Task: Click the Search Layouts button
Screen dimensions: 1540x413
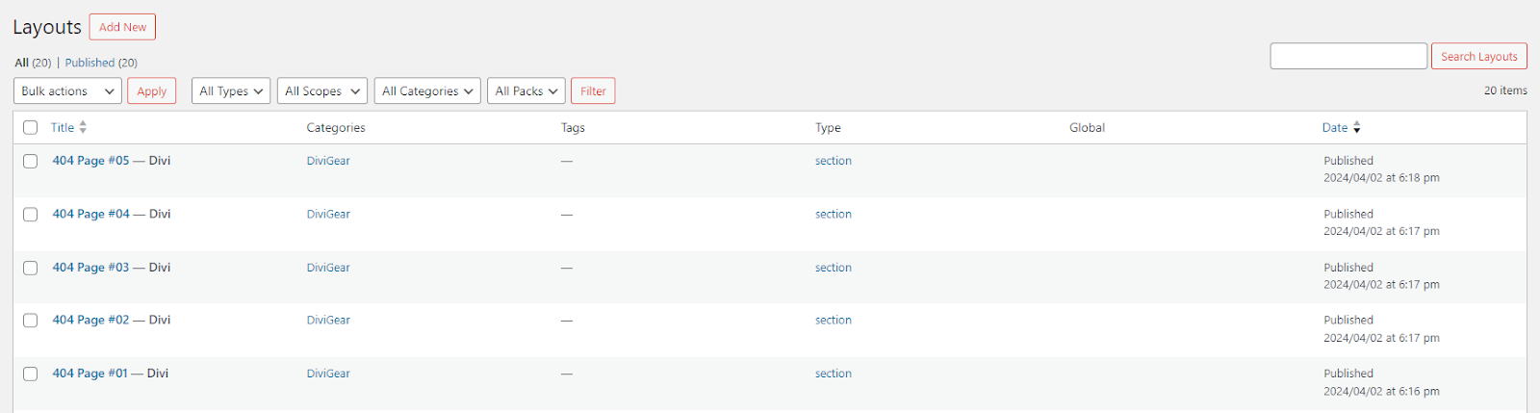Action: (x=1478, y=56)
